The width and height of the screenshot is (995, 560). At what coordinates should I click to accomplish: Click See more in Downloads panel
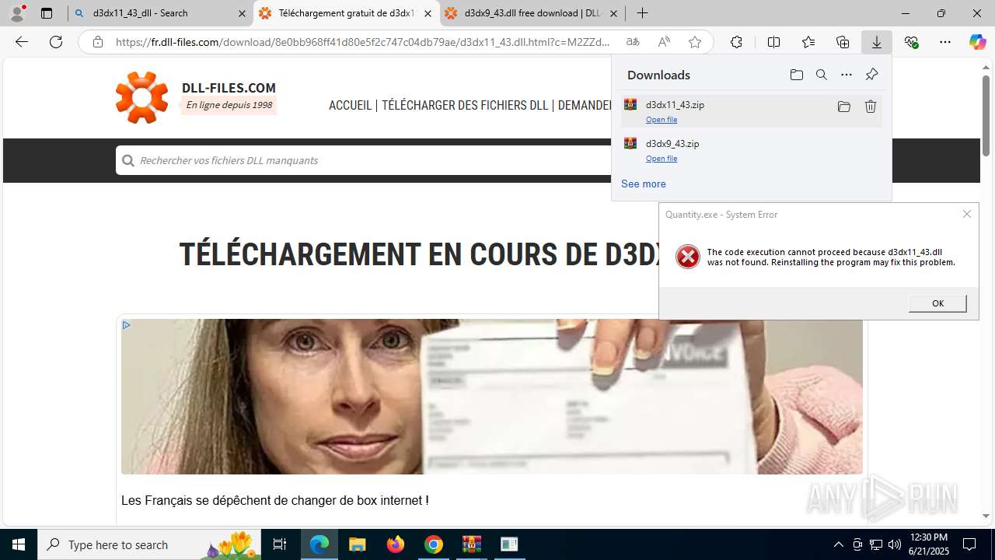coord(644,184)
